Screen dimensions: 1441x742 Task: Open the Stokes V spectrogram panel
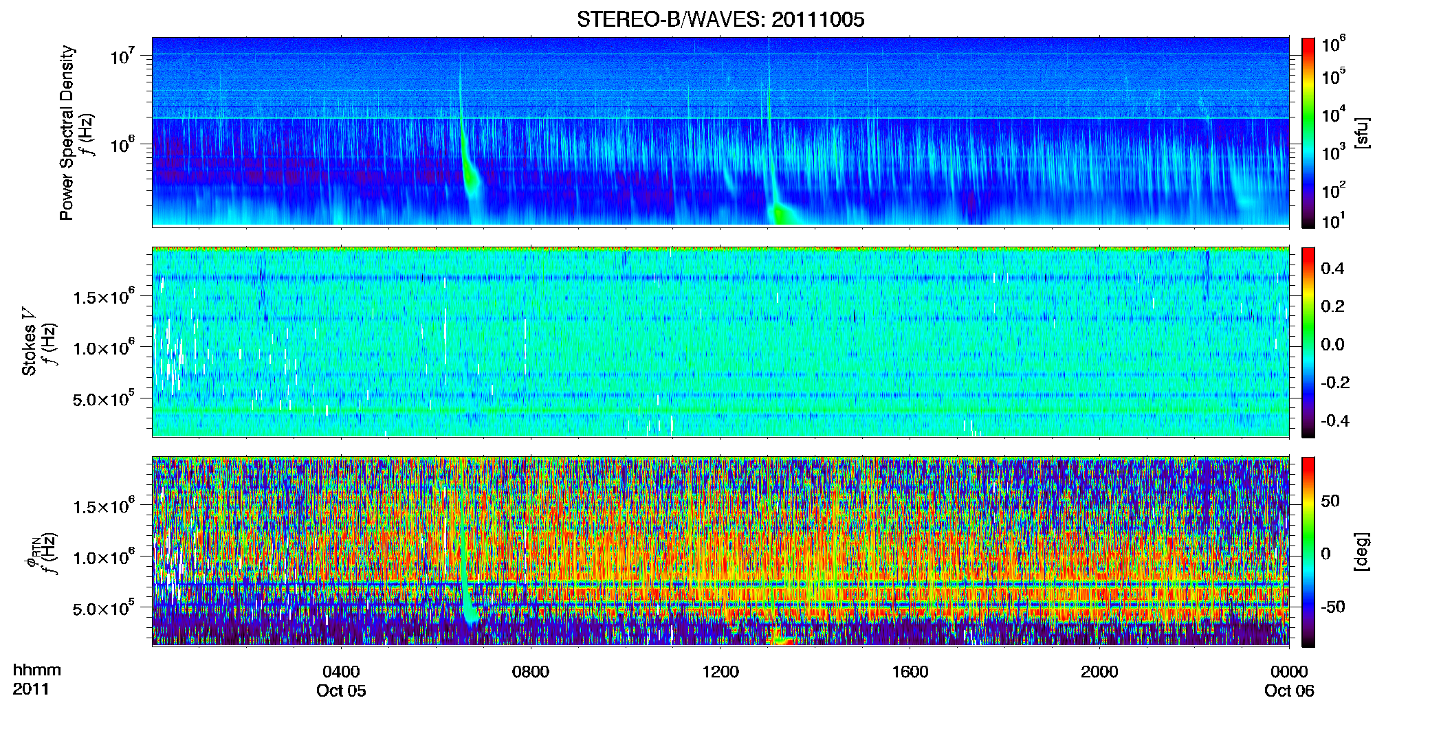click(720, 341)
